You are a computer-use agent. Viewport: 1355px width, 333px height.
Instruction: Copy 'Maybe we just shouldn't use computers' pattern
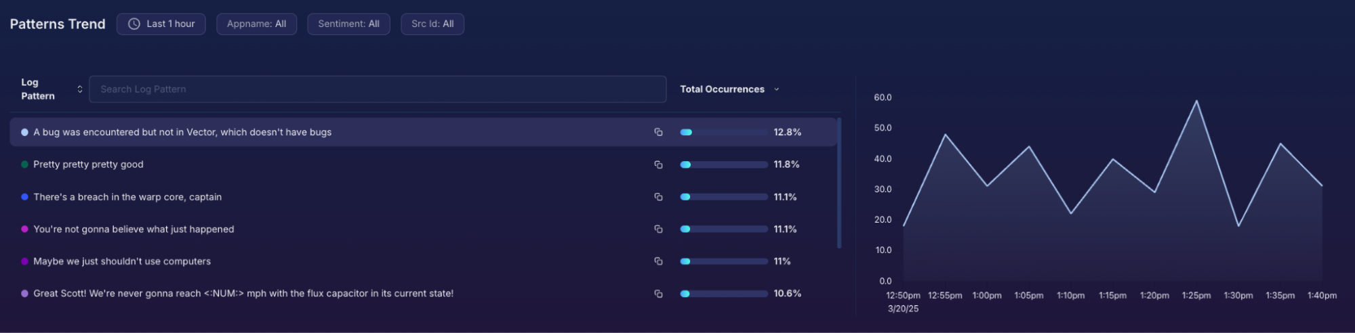click(658, 261)
